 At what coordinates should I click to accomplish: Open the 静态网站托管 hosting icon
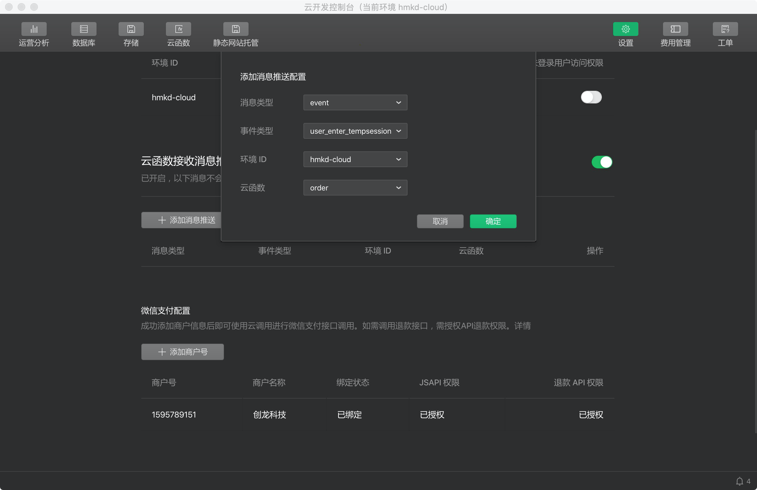coord(236,29)
